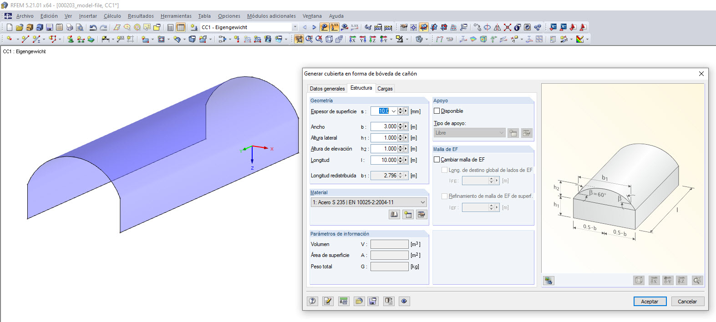Viewport: 716px width, 322px height.
Task: Redo the last action
Action: click(103, 27)
